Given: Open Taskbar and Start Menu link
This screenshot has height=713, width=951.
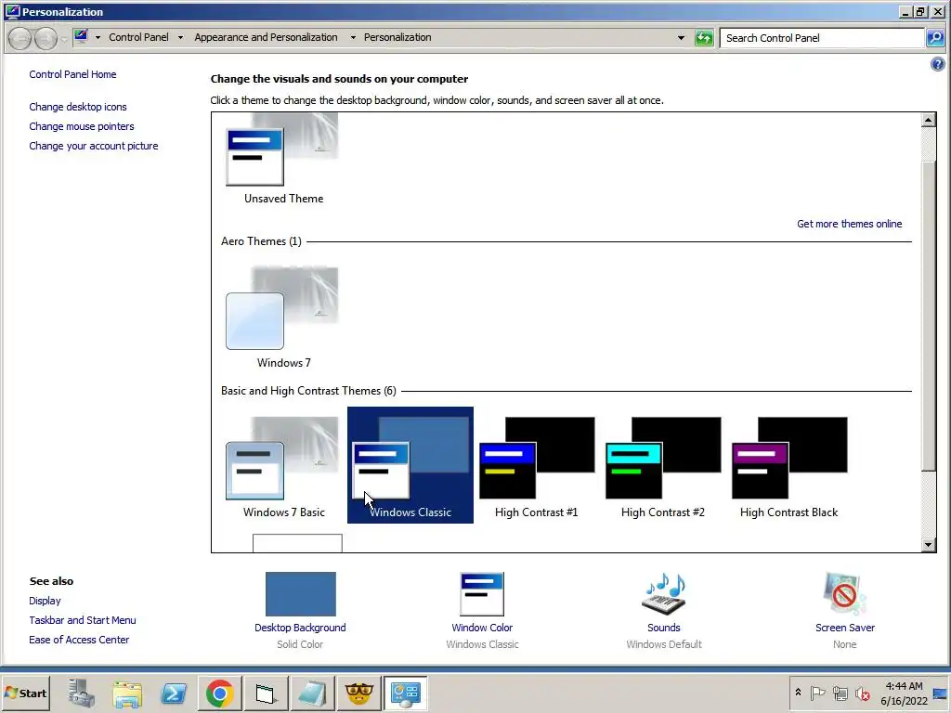Looking at the screenshot, I should tap(83, 620).
